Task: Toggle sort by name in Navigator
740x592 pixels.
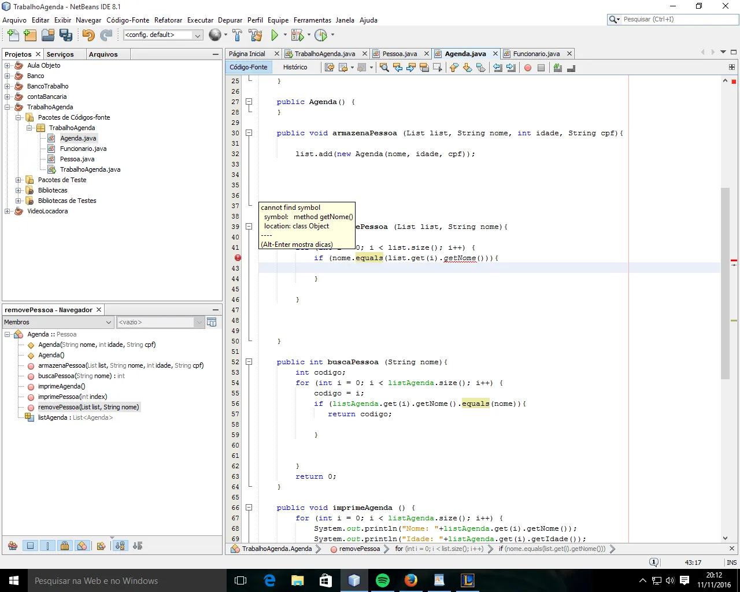Action: (120, 545)
